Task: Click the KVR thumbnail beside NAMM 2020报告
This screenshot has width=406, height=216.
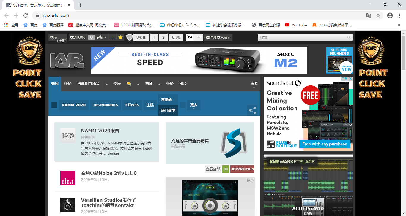Action: [68, 136]
